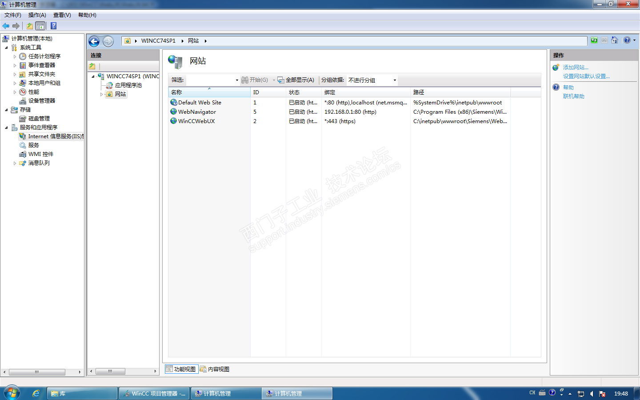Screen dimensions: 640x400
Task: Expand the 本地用户和组 tree node
Action: (x=15, y=83)
